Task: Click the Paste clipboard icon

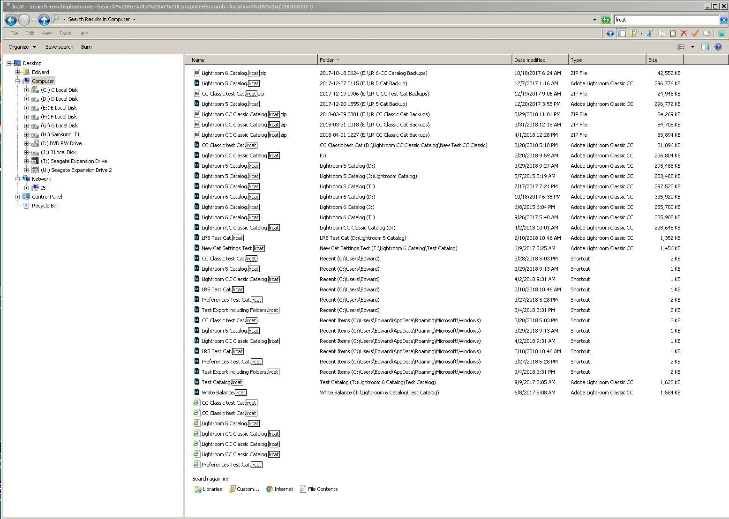Action: click(x=673, y=33)
